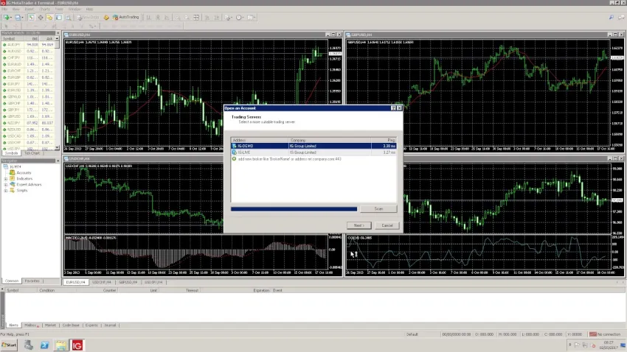Select the IG-DEMO server row

pyautogui.click(x=313, y=146)
